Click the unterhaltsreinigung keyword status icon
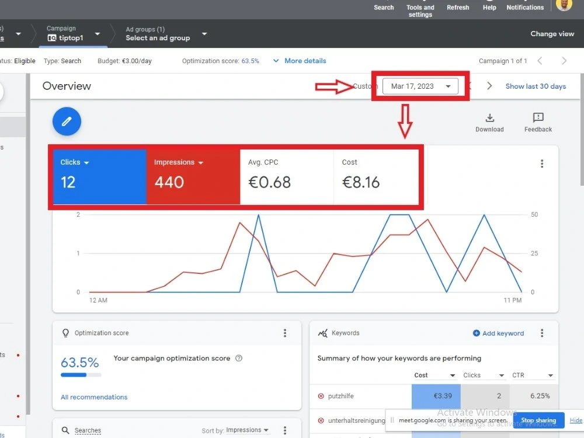This screenshot has height=438, width=584. [321, 420]
